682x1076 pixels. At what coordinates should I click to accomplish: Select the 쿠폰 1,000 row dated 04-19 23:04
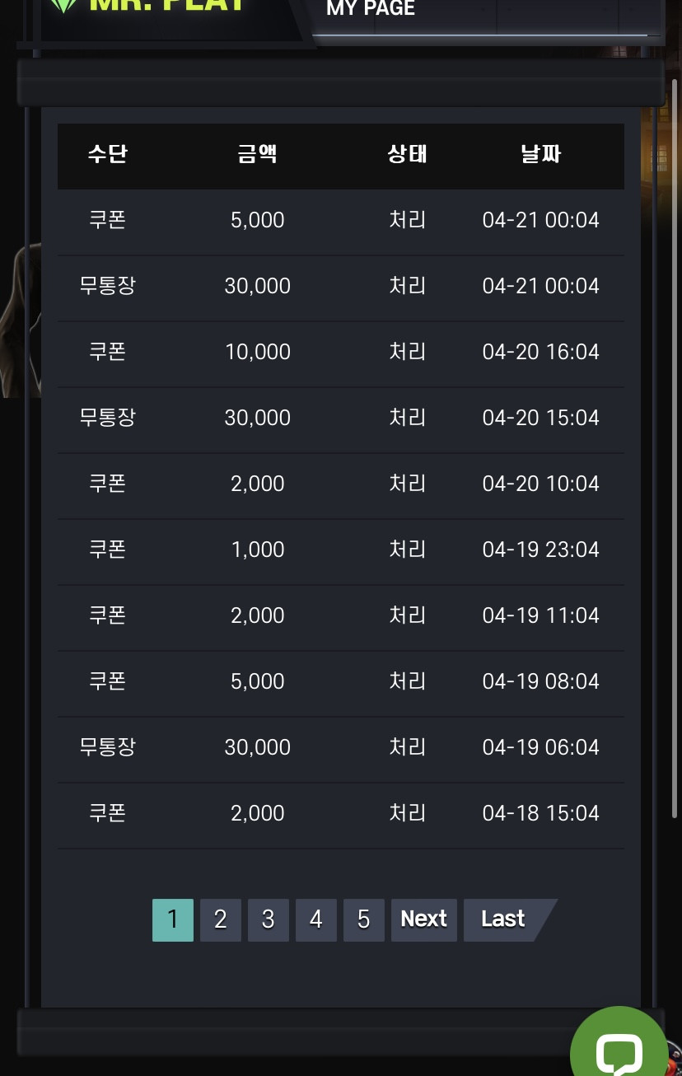tap(341, 550)
